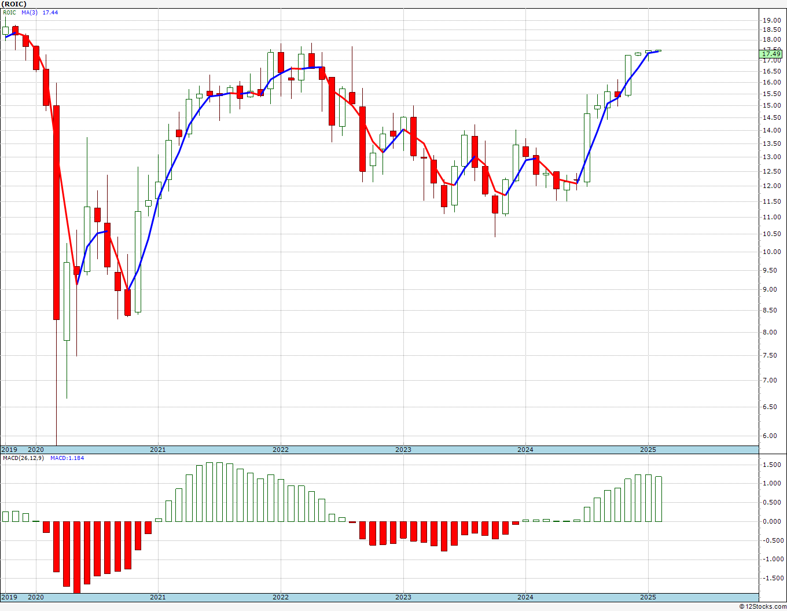The width and height of the screenshot is (787, 611).
Task: Click the 15.00 price axis label
Action: (x=772, y=105)
